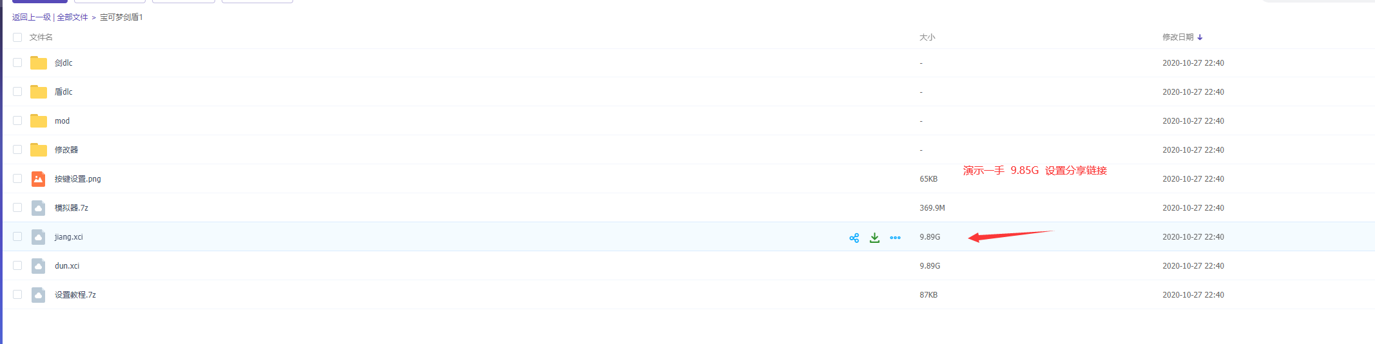
Task: Click the 文件名 column header
Action: point(41,37)
